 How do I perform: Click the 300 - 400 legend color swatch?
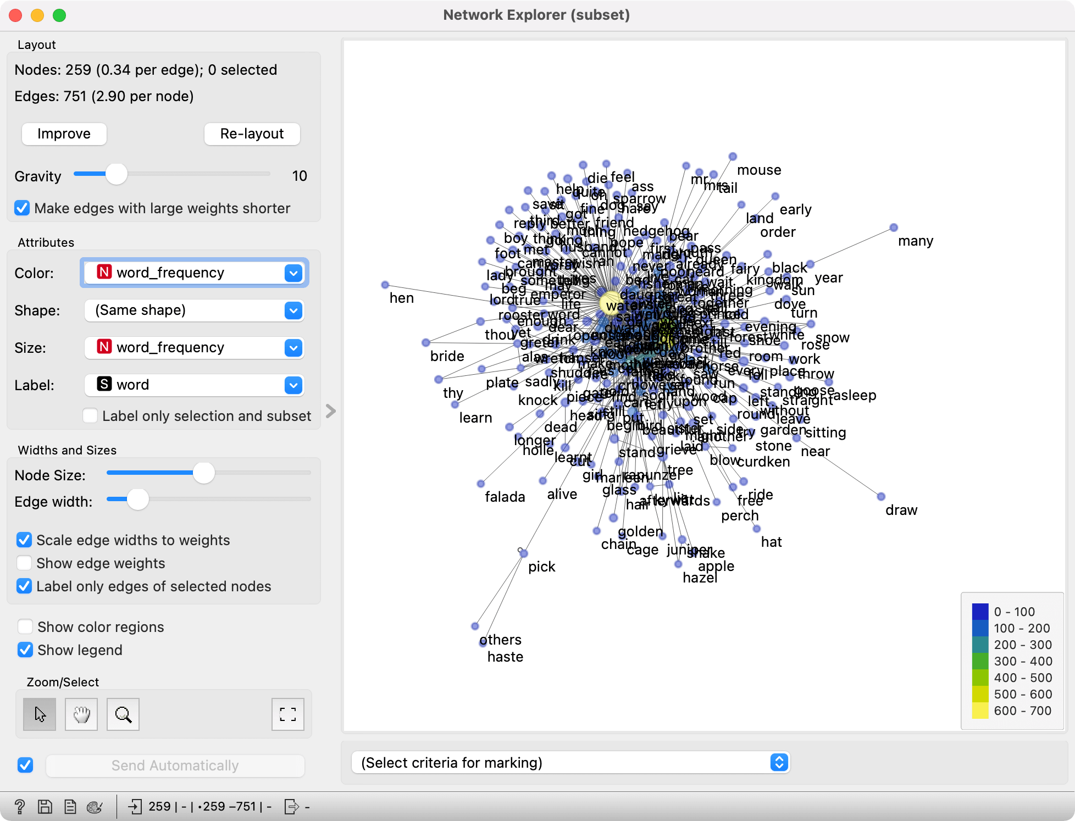point(980,661)
